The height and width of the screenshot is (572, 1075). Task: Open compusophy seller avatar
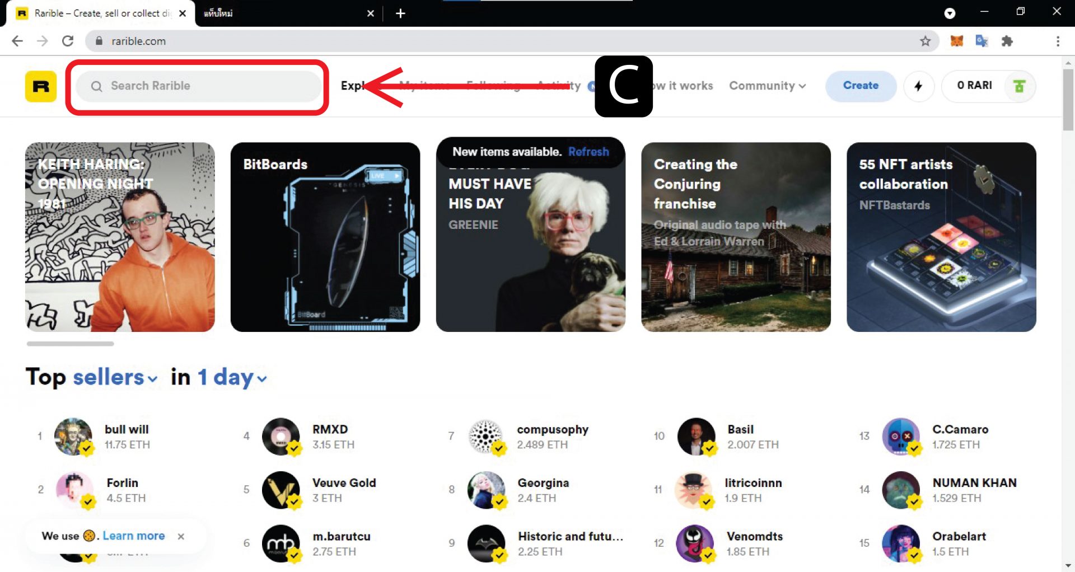click(487, 437)
